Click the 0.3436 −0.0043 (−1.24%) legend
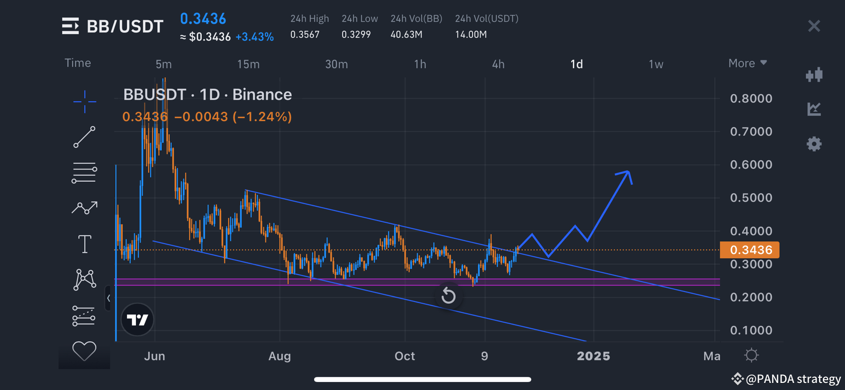 [x=207, y=116]
